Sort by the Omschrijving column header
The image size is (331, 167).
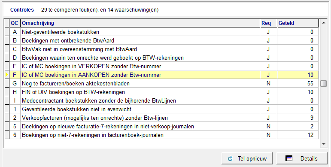coord(140,23)
